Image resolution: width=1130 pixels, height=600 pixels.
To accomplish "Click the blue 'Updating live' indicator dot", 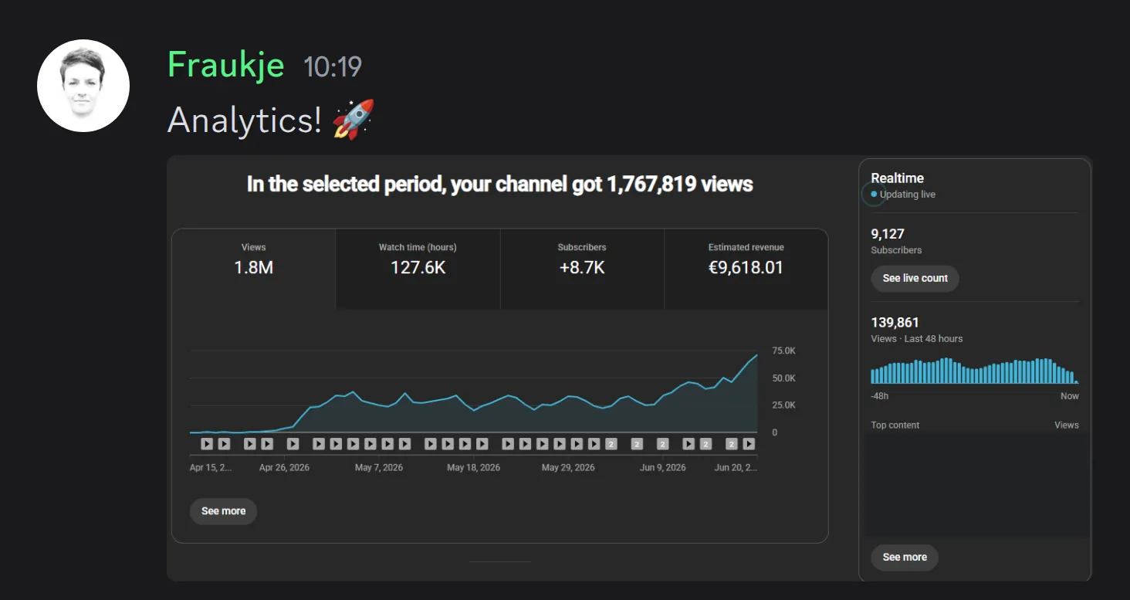I will point(874,195).
